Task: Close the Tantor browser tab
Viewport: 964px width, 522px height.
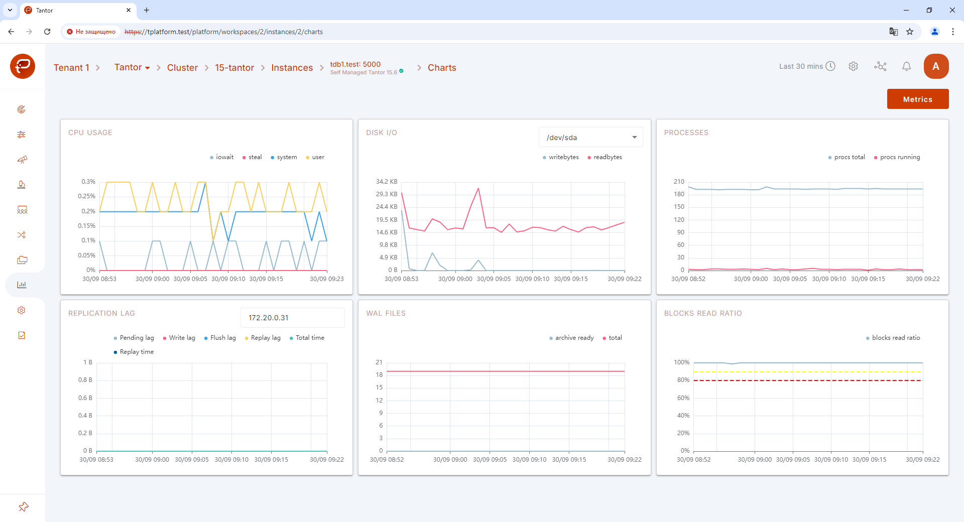Action: 129,10
